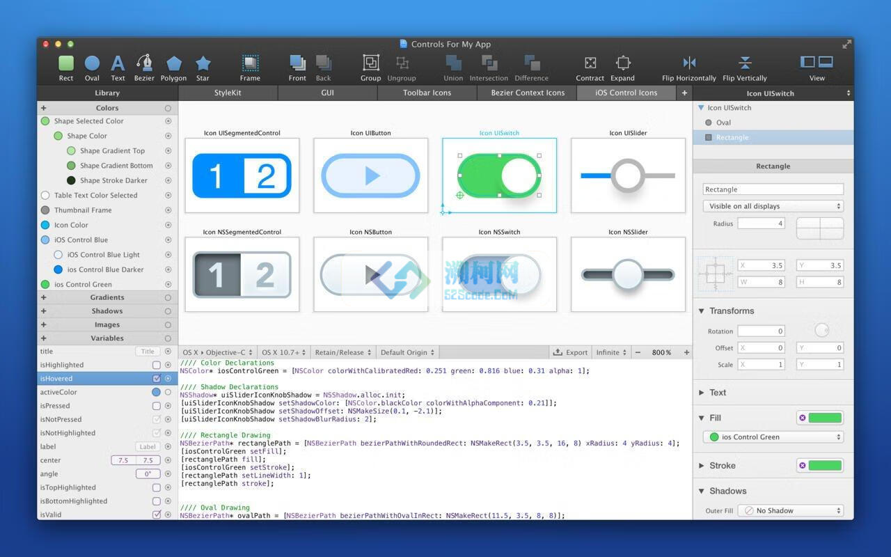Click the Export button
Image resolution: width=891 pixels, height=557 pixels.
(570, 352)
